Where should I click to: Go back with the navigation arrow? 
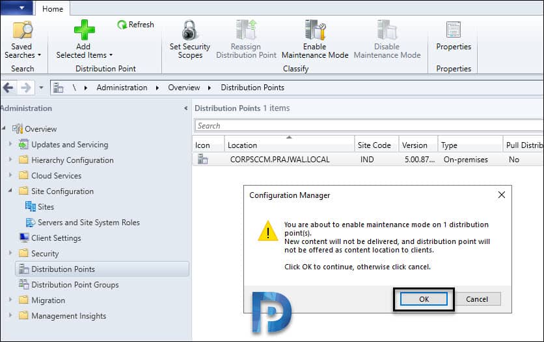pyautogui.click(x=8, y=88)
